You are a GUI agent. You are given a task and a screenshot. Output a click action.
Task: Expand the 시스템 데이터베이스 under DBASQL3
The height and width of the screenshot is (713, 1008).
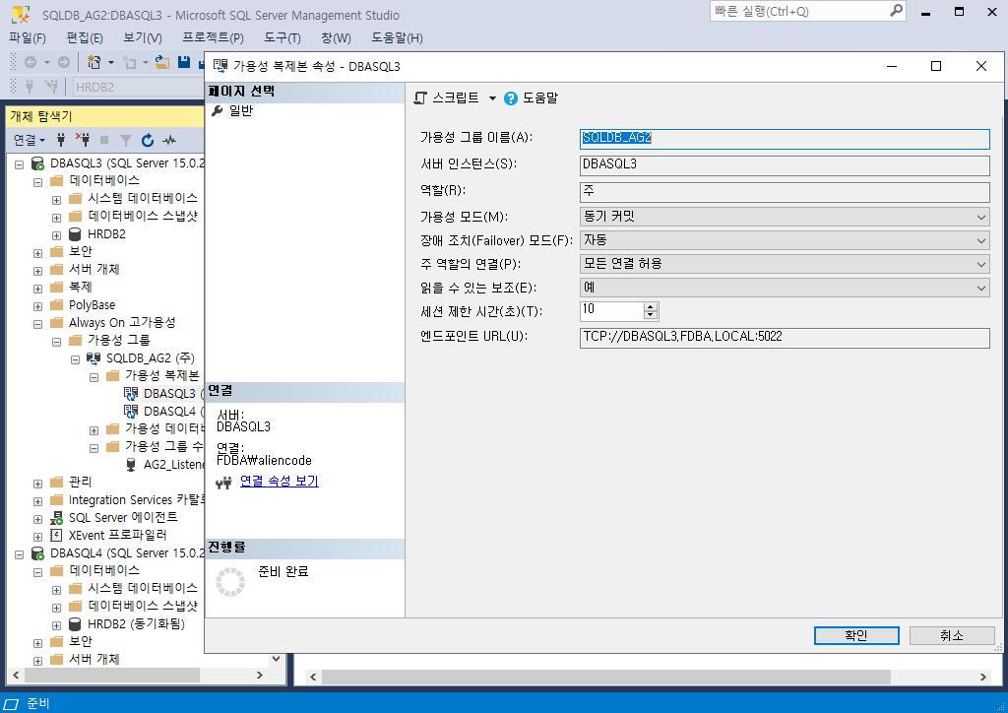click(56, 200)
